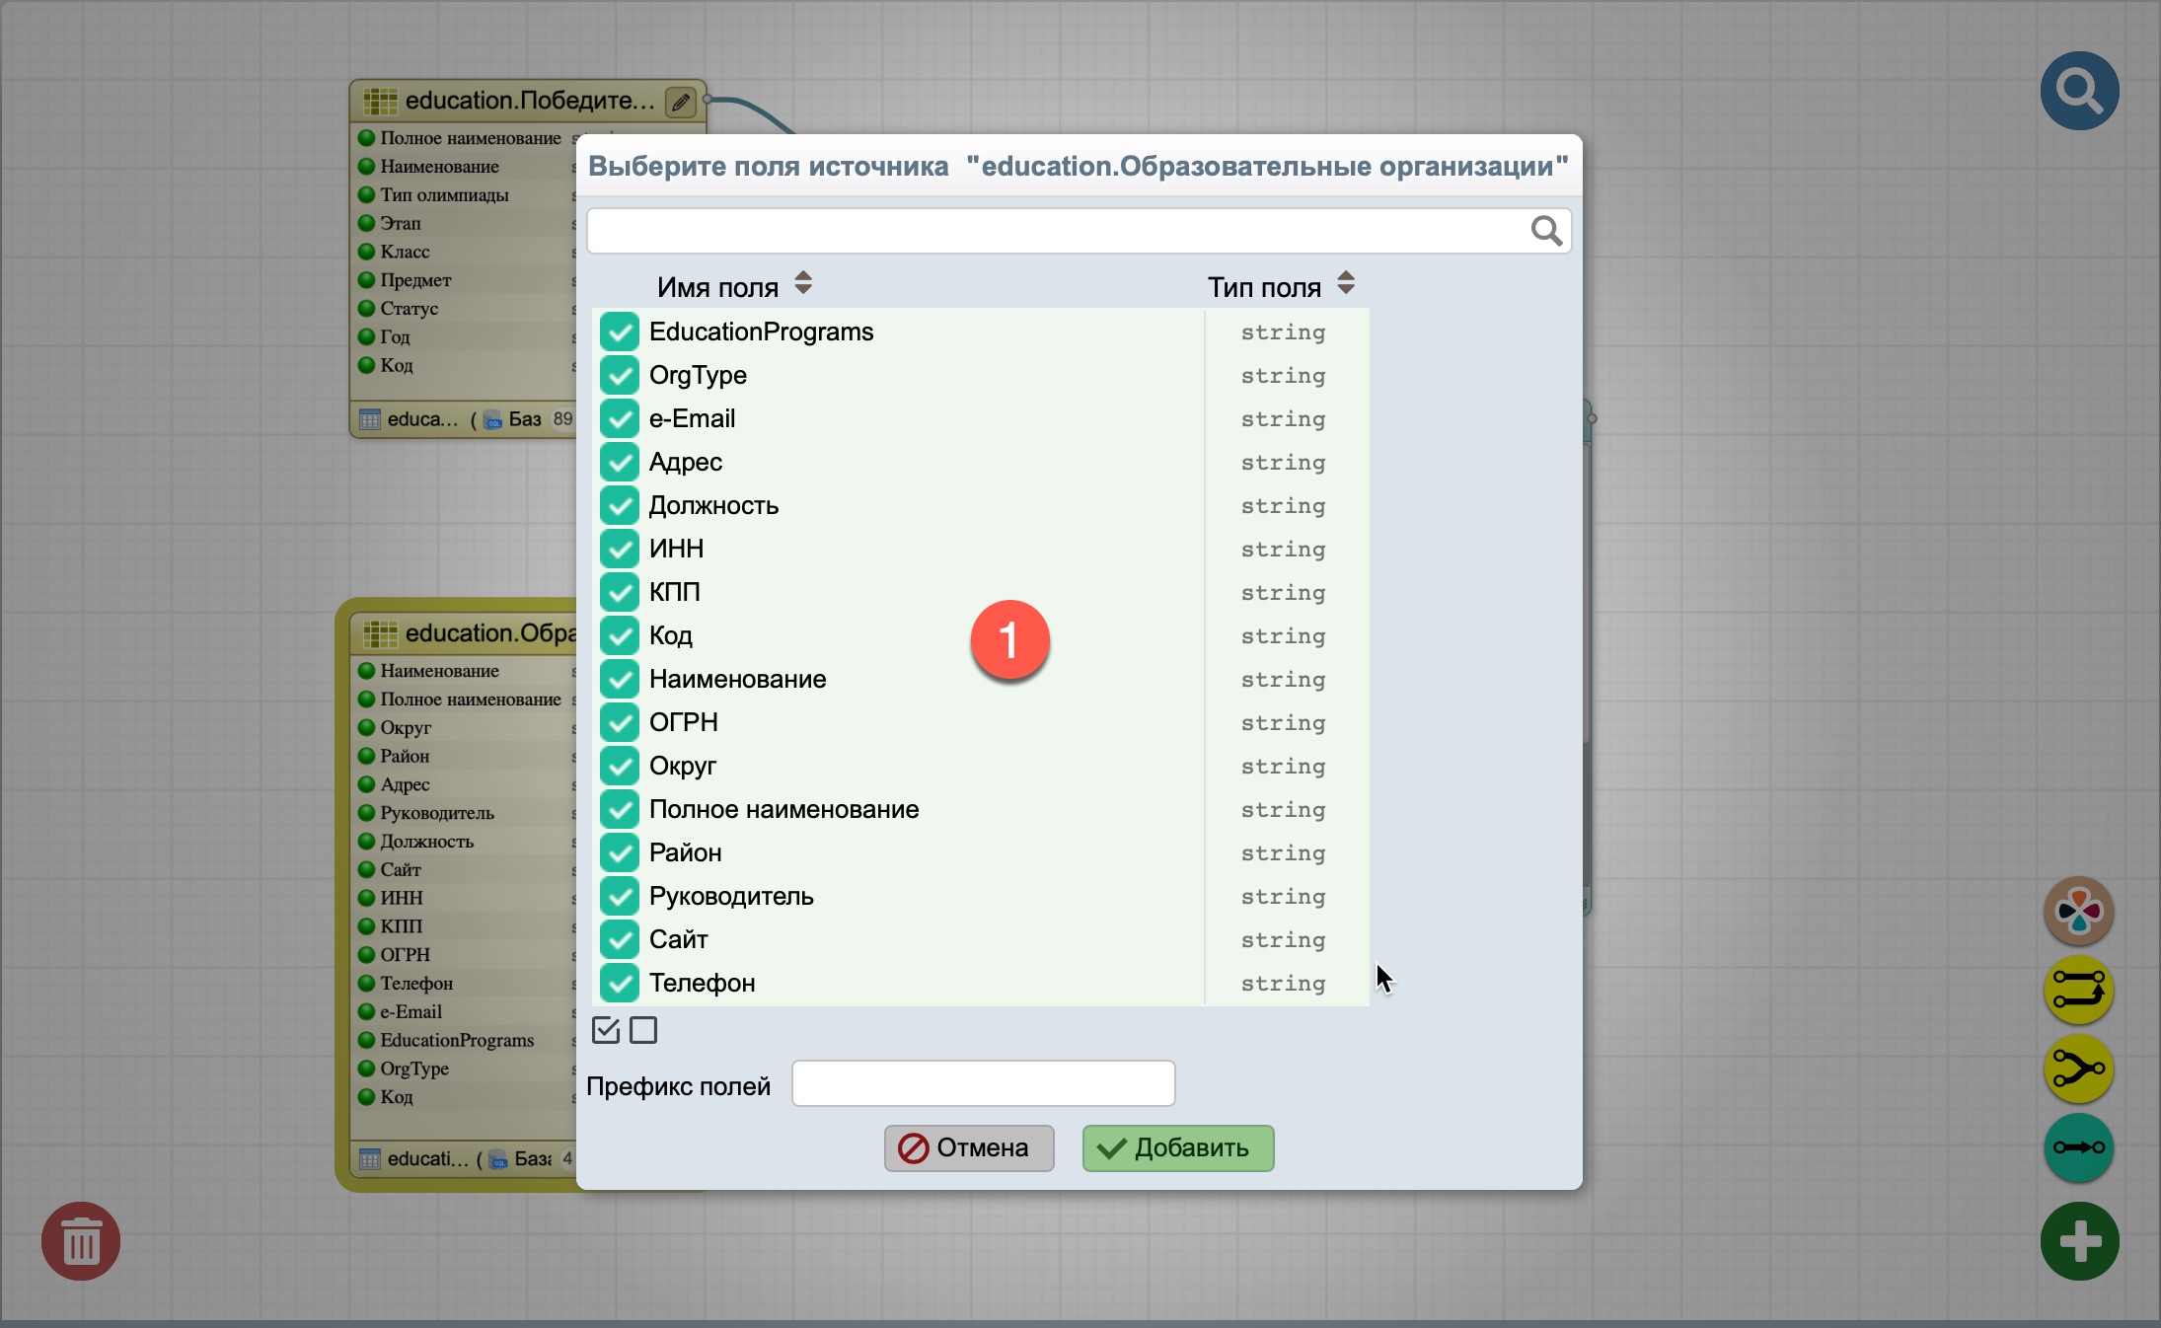Click the deselect all fields empty box
2161x1328 pixels.
[643, 1030]
